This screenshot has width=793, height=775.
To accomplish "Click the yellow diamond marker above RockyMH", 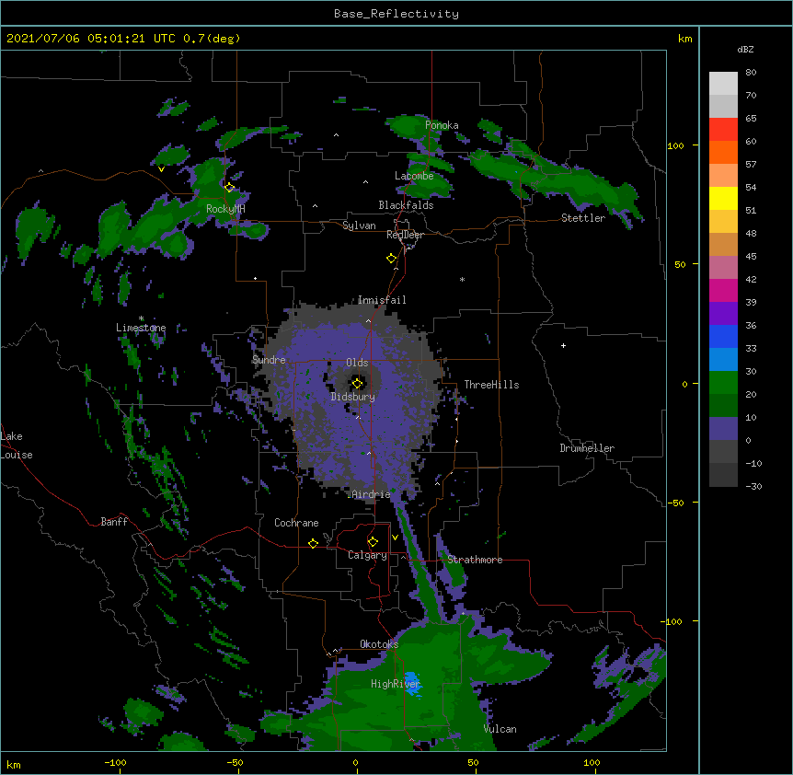I will point(230,188).
